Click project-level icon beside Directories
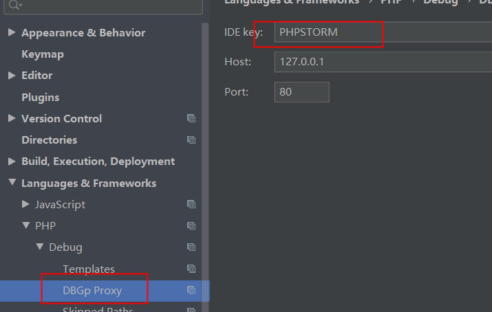 pyautogui.click(x=191, y=140)
